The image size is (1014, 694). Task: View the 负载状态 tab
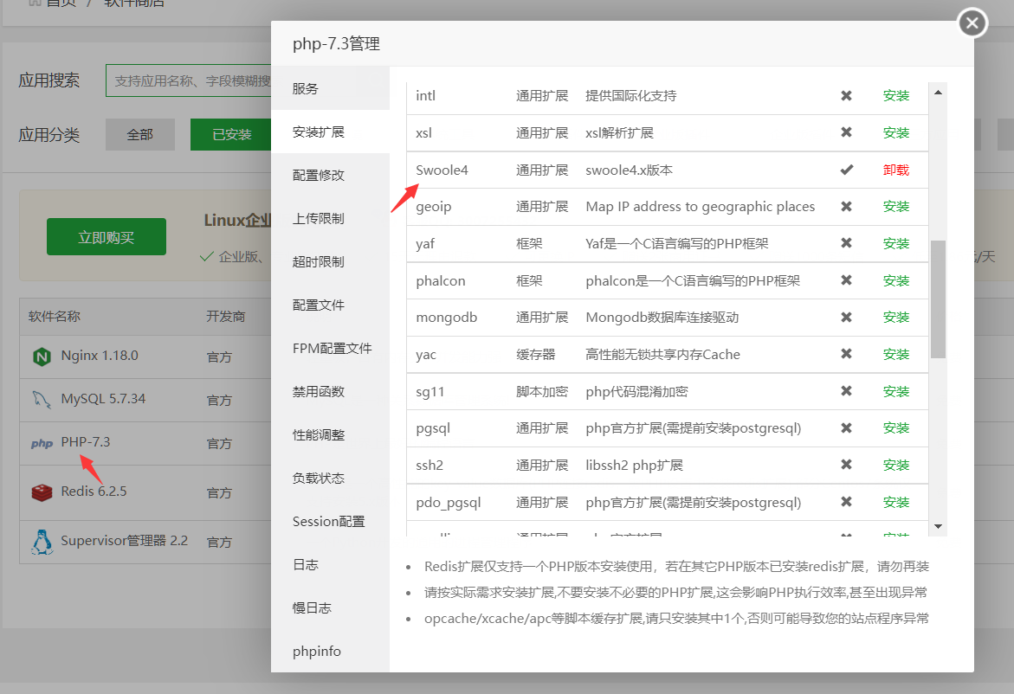[331, 479]
